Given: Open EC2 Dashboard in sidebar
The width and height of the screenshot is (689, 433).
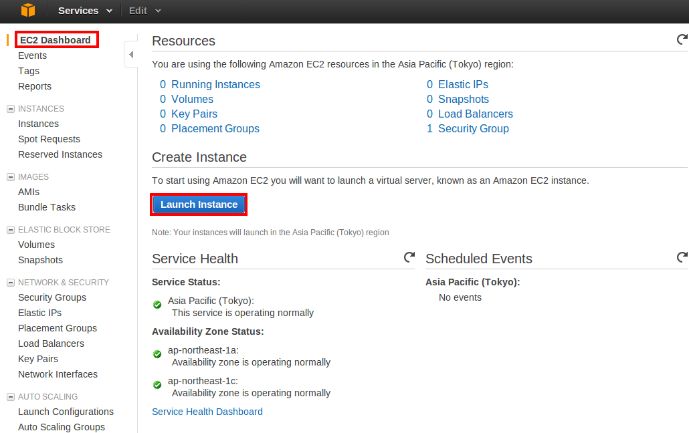Looking at the screenshot, I should [x=56, y=40].
